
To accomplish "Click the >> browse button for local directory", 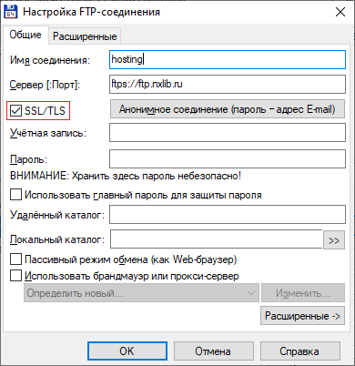I will [x=334, y=240].
